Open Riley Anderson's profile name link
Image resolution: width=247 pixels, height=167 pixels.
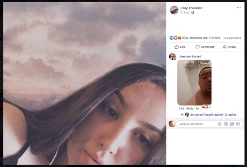click(x=191, y=8)
